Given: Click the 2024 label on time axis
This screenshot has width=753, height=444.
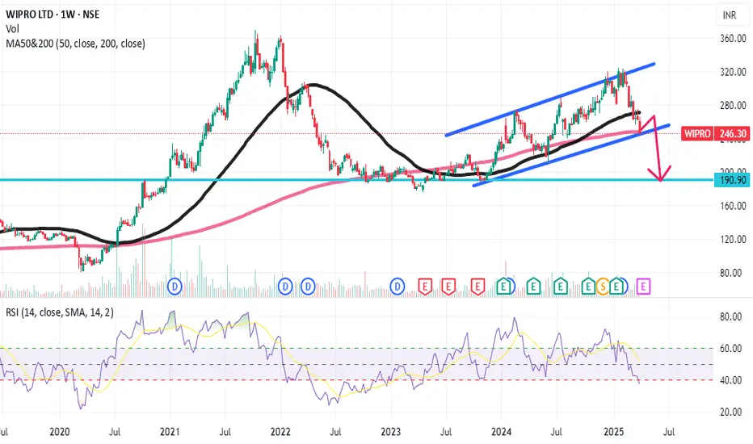Looking at the screenshot, I should pyautogui.click(x=502, y=432).
